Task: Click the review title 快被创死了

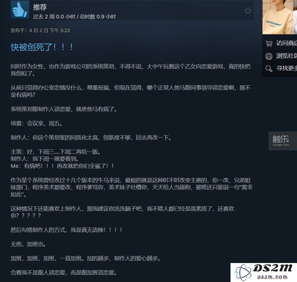Action: point(42,47)
